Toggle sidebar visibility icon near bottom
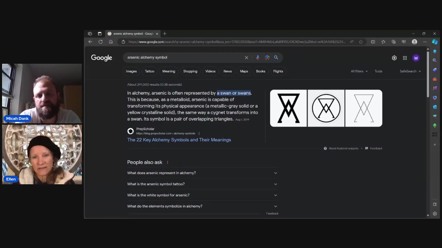Screen dimensions: 442x248 435,204
